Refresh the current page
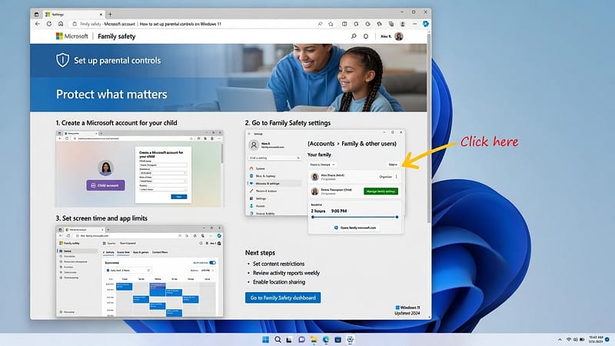This screenshot has width=615, height=346. [x=49, y=24]
